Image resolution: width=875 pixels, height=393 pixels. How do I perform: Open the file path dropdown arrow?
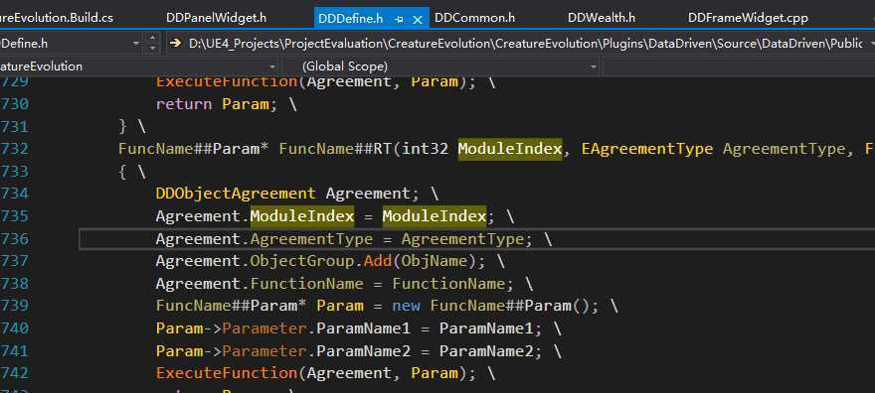[871, 44]
